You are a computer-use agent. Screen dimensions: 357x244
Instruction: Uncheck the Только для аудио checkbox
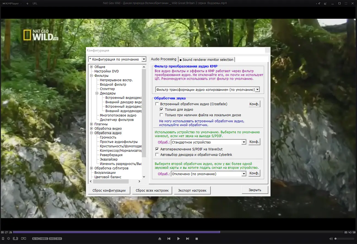click(162, 110)
